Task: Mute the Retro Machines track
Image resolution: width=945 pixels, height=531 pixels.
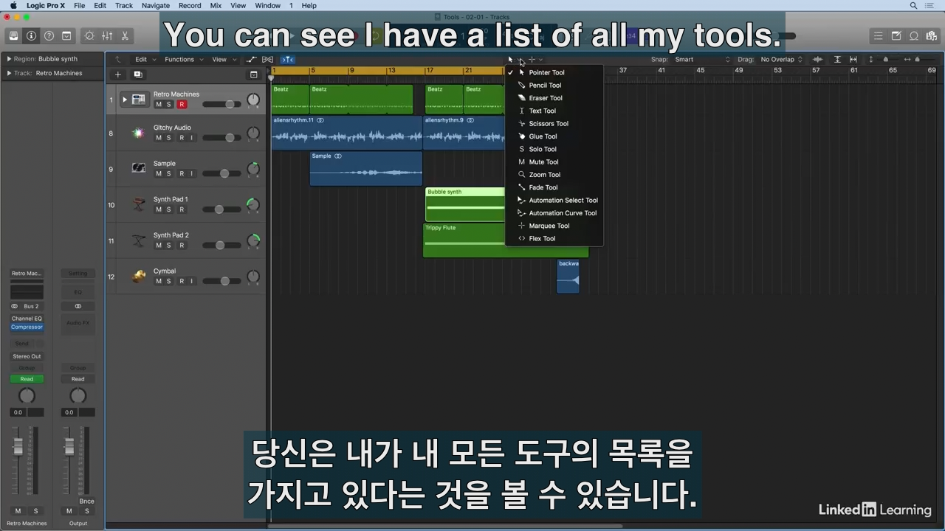Action: (158, 105)
